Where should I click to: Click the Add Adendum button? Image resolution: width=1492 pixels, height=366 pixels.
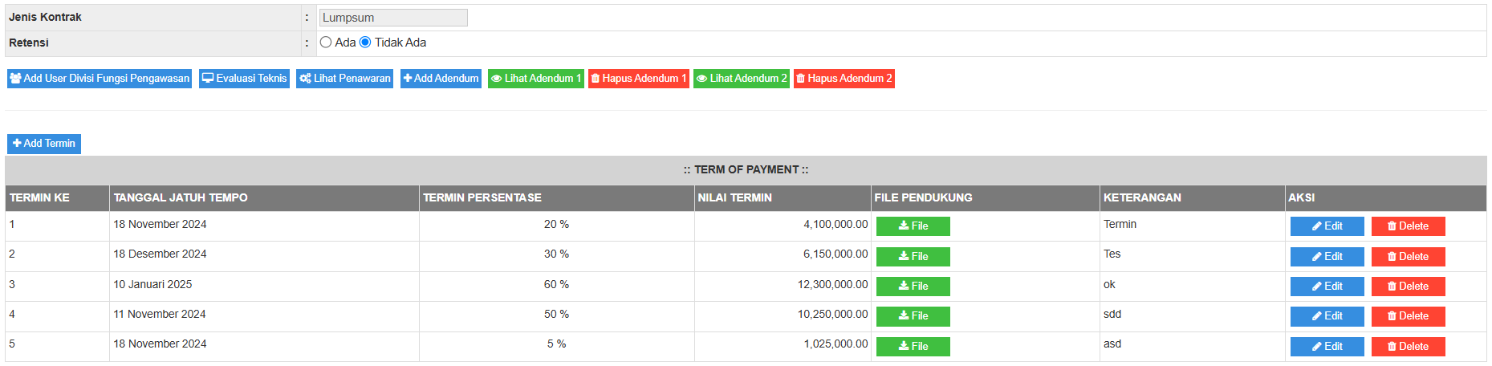click(x=441, y=79)
